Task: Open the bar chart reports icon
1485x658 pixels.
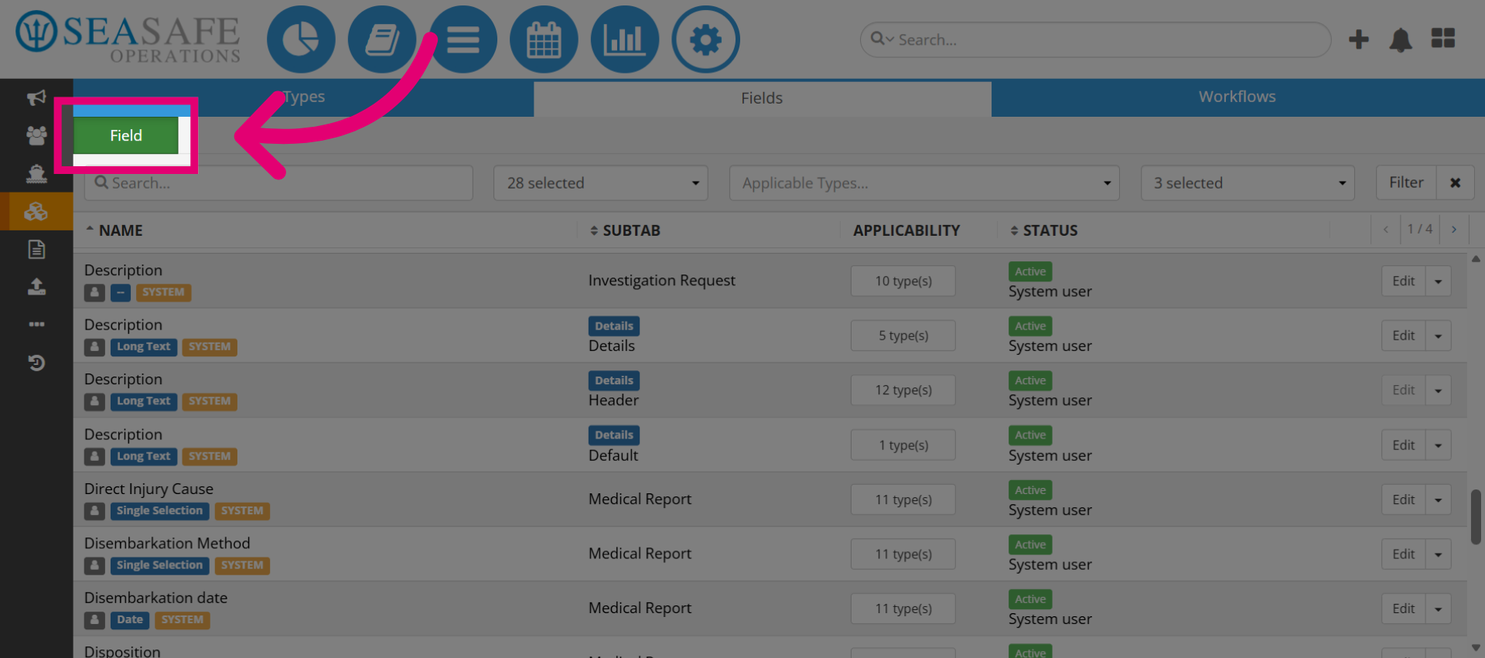Action: coord(624,39)
